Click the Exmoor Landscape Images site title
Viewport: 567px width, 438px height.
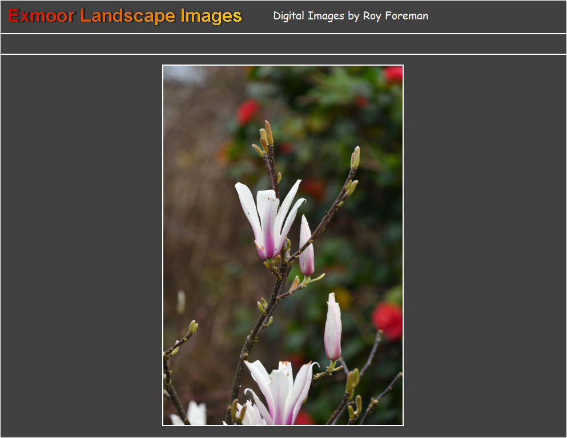point(125,16)
